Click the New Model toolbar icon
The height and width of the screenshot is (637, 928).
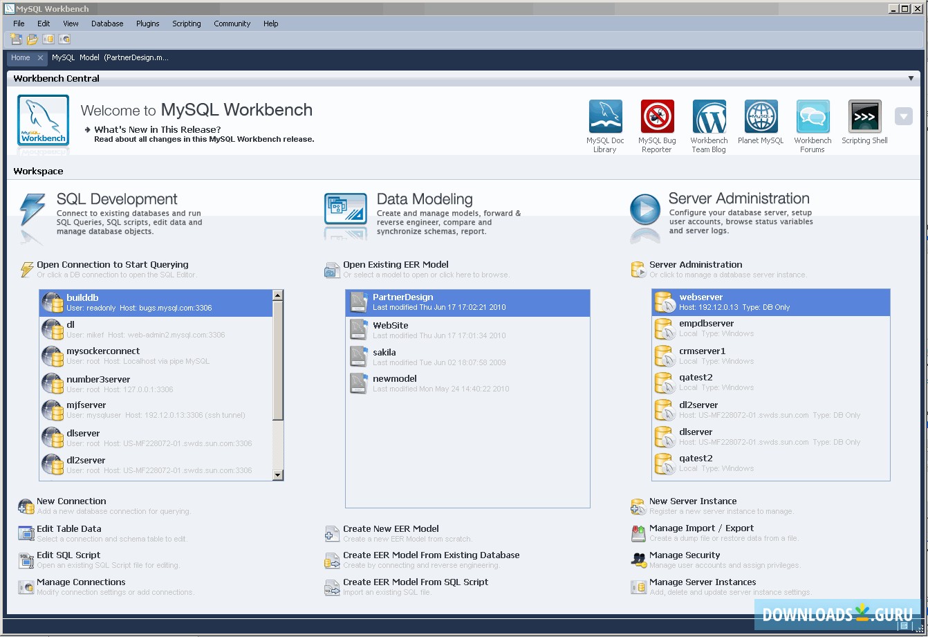pyautogui.click(x=16, y=39)
